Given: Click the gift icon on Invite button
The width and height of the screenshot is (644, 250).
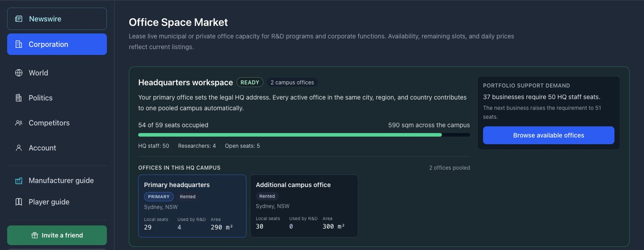Looking at the screenshot, I should pyautogui.click(x=34, y=235).
